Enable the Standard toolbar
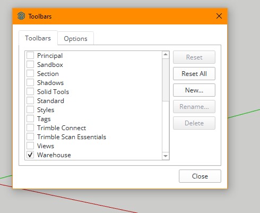This screenshot has height=213, width=260. [30, 100]
